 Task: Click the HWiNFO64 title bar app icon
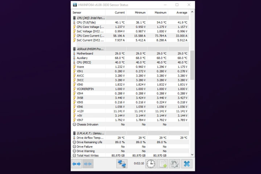click(75, 5)
